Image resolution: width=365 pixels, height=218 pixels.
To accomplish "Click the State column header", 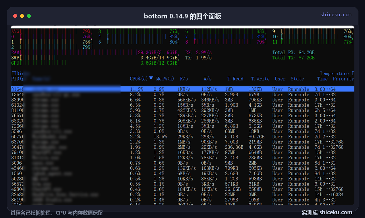I will [x=297, y=79].
